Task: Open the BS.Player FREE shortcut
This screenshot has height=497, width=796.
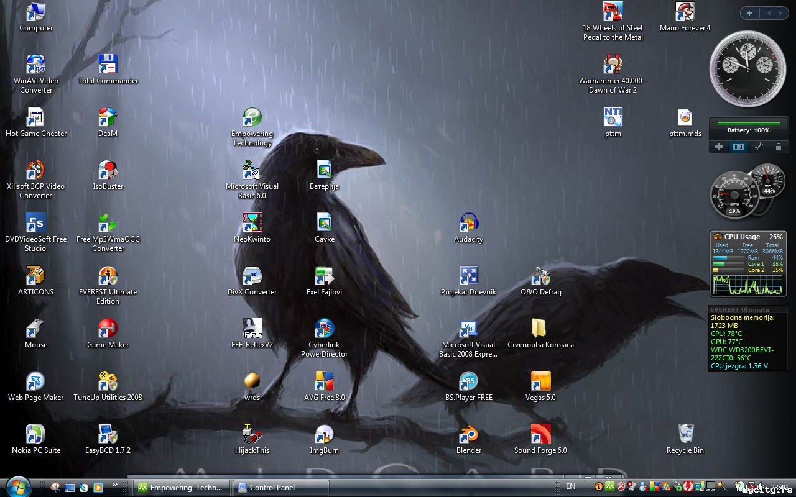Action: (x=469, y=386)
